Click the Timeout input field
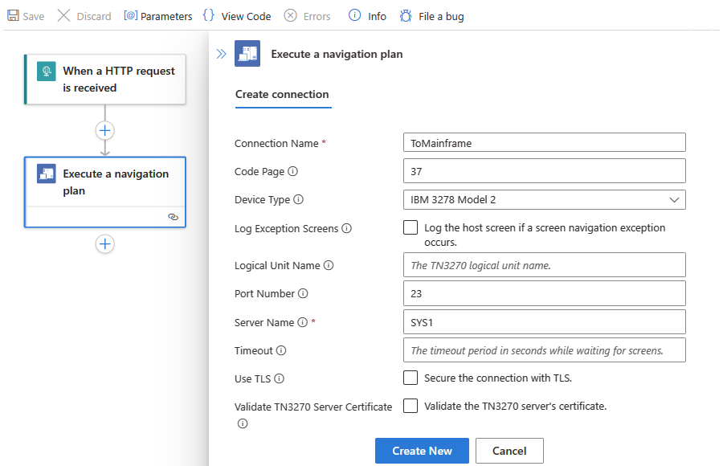This screenshot has height=466, width=723. tap(545, 350)
